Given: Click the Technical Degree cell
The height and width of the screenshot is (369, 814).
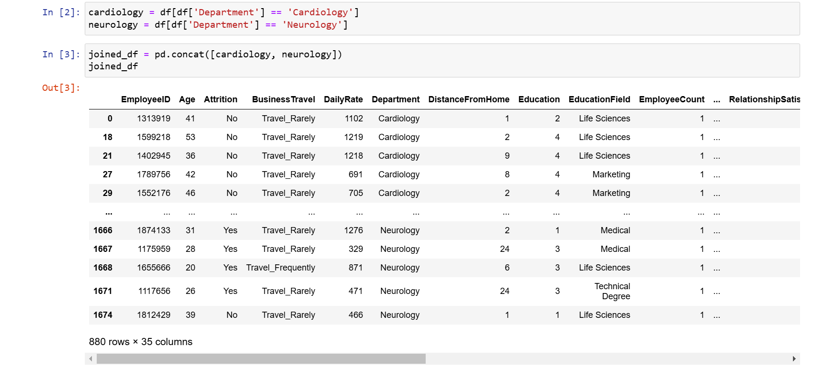Looking at the screenshot, I should [x=612, y=291].
